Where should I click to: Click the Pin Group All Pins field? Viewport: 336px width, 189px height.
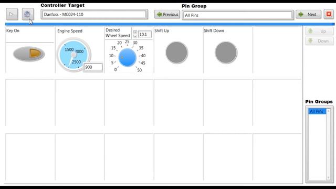pyautogui.click(x=238, y=15)
